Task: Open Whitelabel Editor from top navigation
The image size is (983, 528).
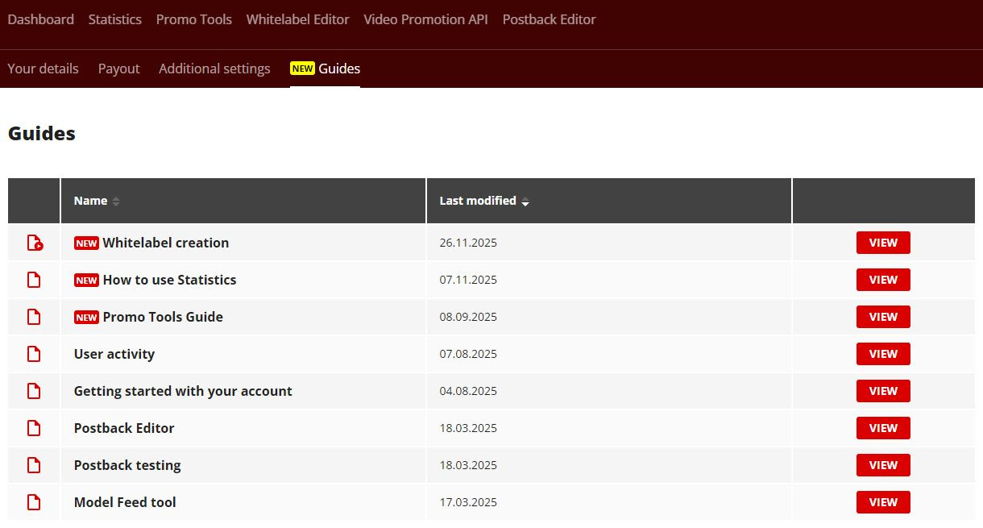Action: click(x=297, y=19)
